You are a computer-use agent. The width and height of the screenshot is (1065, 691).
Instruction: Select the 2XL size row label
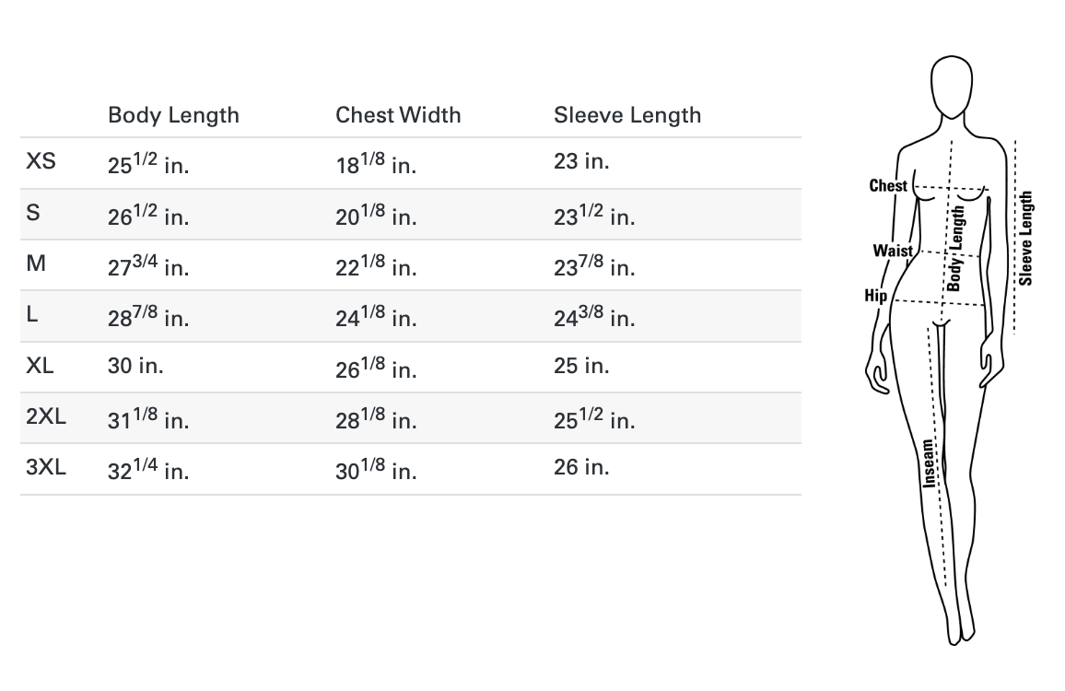(x=46, y=416)
